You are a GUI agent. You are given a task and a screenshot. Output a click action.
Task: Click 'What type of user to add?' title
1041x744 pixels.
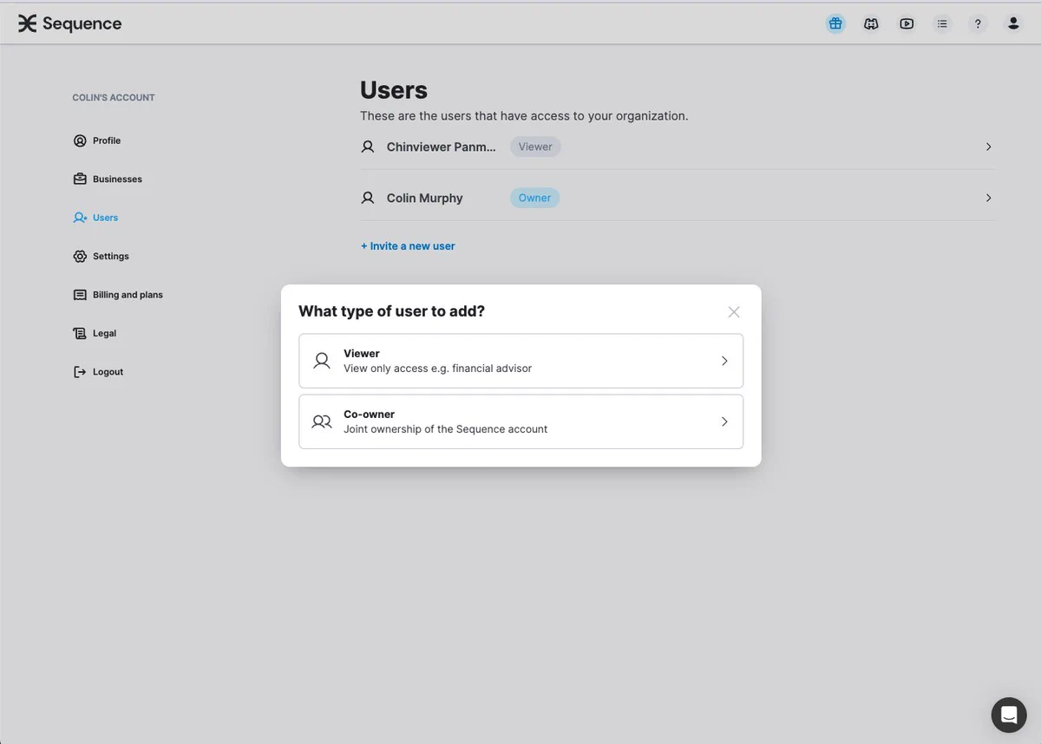pos(392,311)
